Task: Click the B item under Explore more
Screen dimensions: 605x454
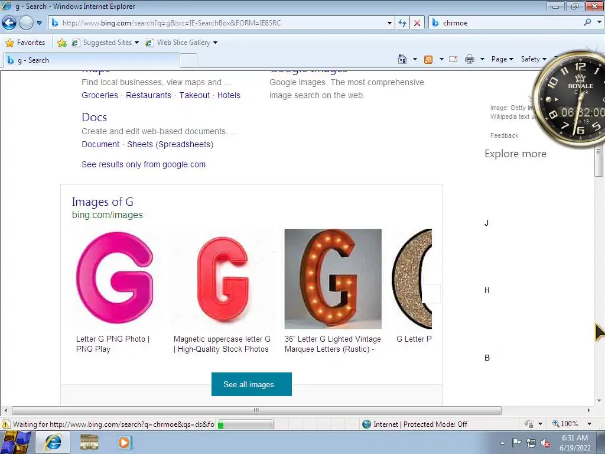Action: coord(487,358)
